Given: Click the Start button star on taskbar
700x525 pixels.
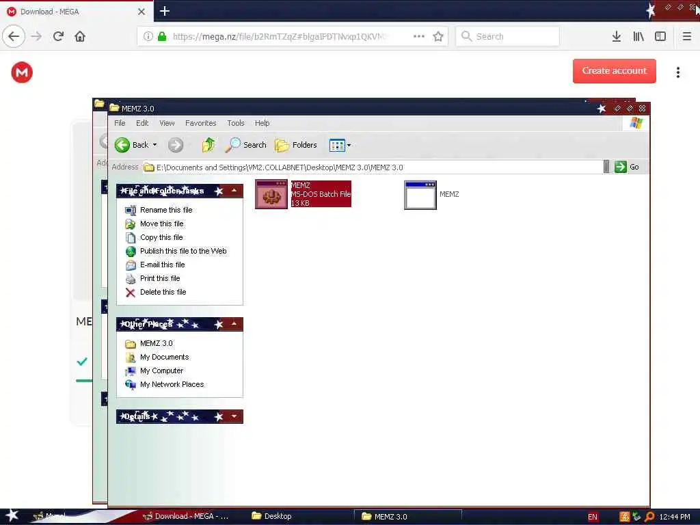Looking at the screenshot, I should 12,515.
